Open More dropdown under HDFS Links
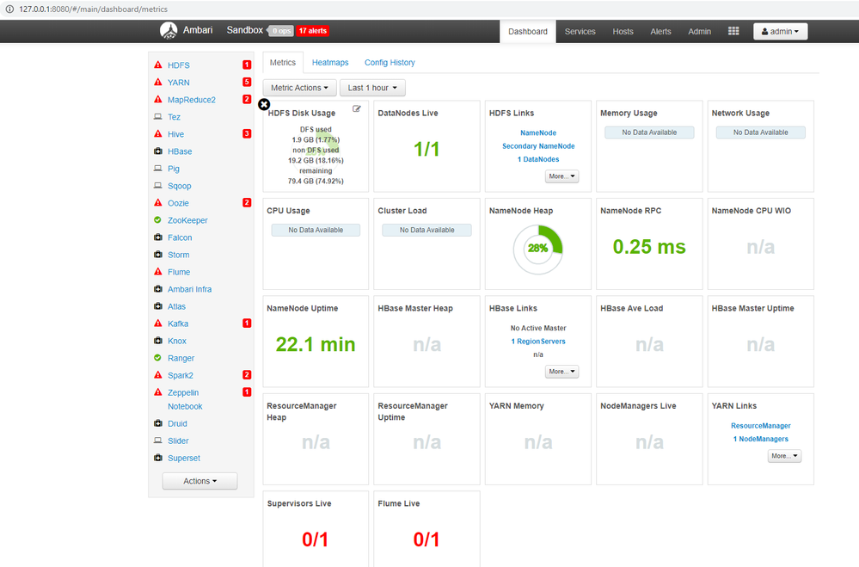859x567 pixels. click(562, 176)
